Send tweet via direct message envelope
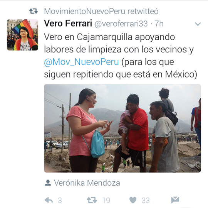208x208 pixels. (x=175, y=200)
